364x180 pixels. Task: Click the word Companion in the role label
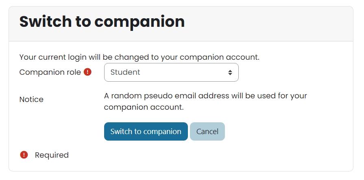pyautogui.click(x=41, y=72)
